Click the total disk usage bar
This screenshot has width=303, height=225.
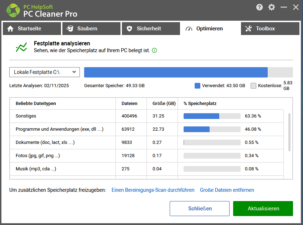[189, 72]
